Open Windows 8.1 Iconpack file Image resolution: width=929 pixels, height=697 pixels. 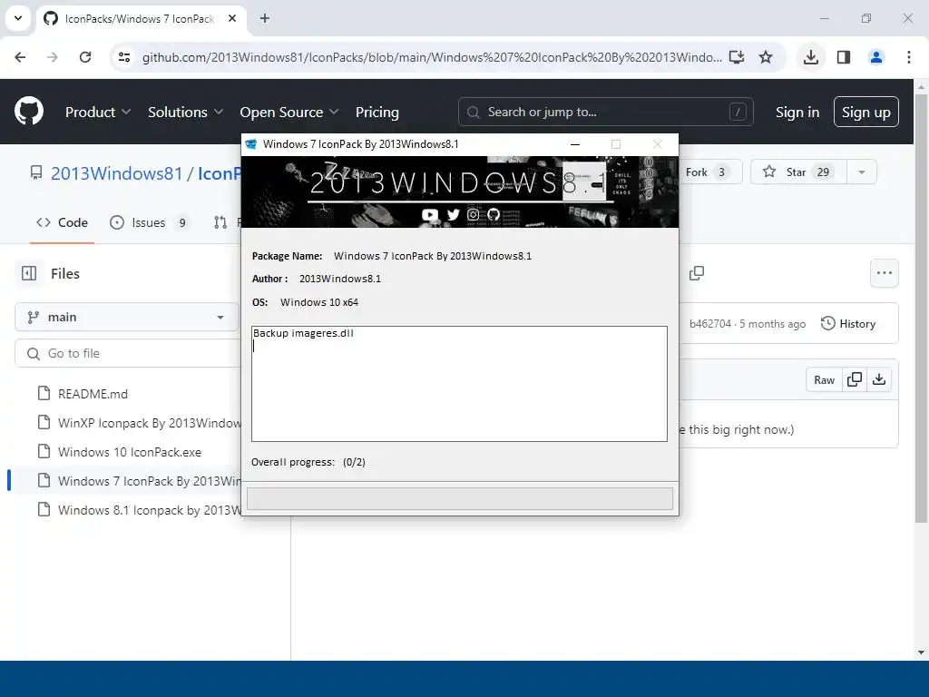tap(149, 510)
